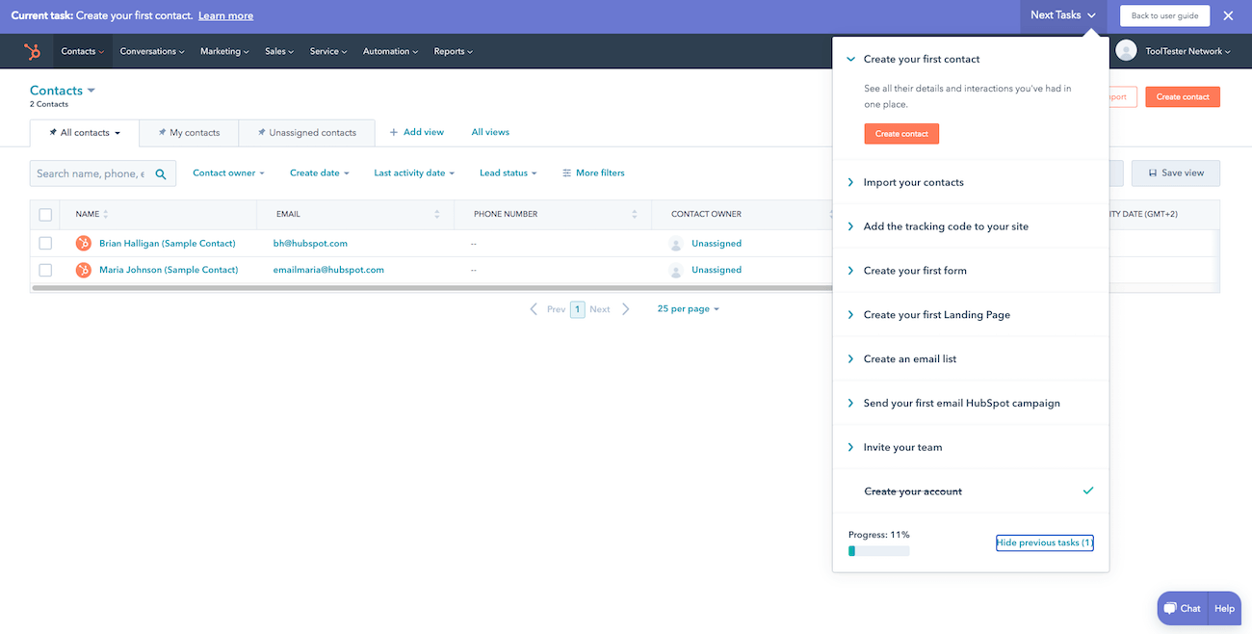Open the All views link

[x=490, y=132]
